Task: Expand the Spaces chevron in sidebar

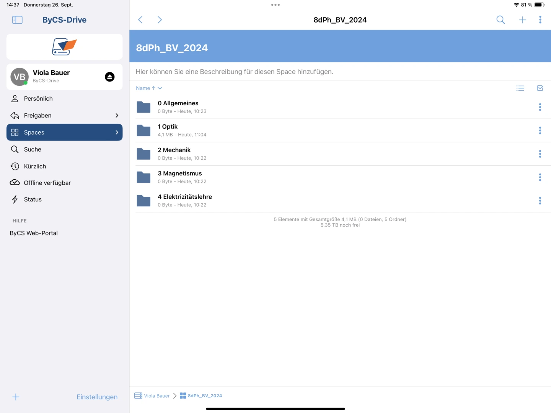Action: (x=117, y=132)
